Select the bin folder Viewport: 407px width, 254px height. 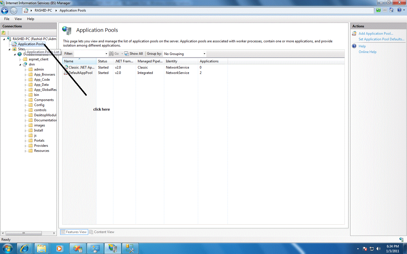pyautogui.click(x=36, y=95)
